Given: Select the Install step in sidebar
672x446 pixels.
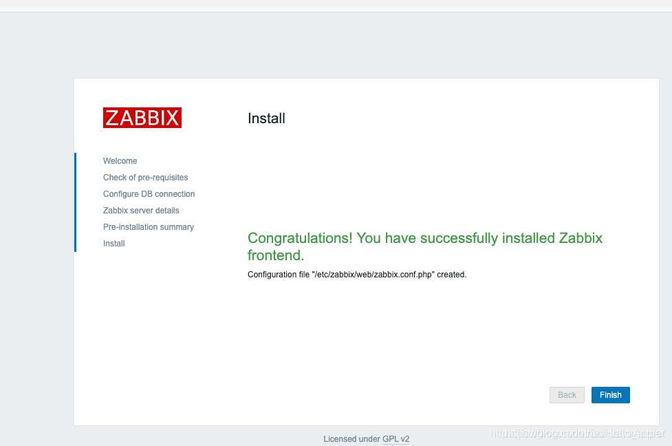Looking at the screenshot, I should 113,244.
